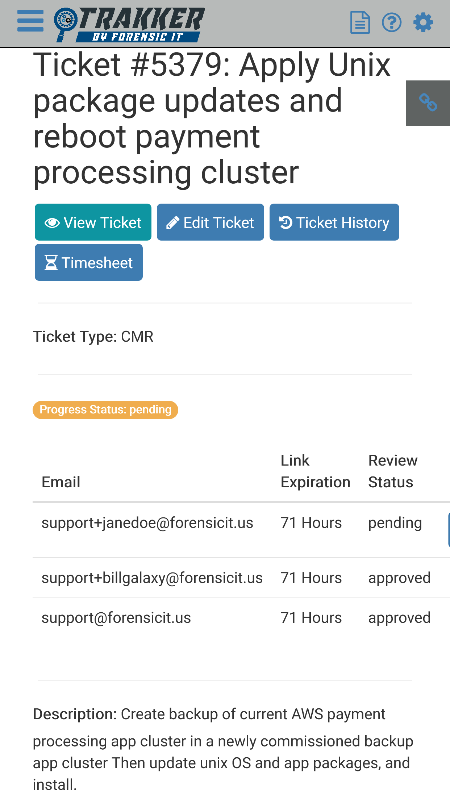Click the Progress Status pending badge
The image size is (450, 800).
pos(105,410)
